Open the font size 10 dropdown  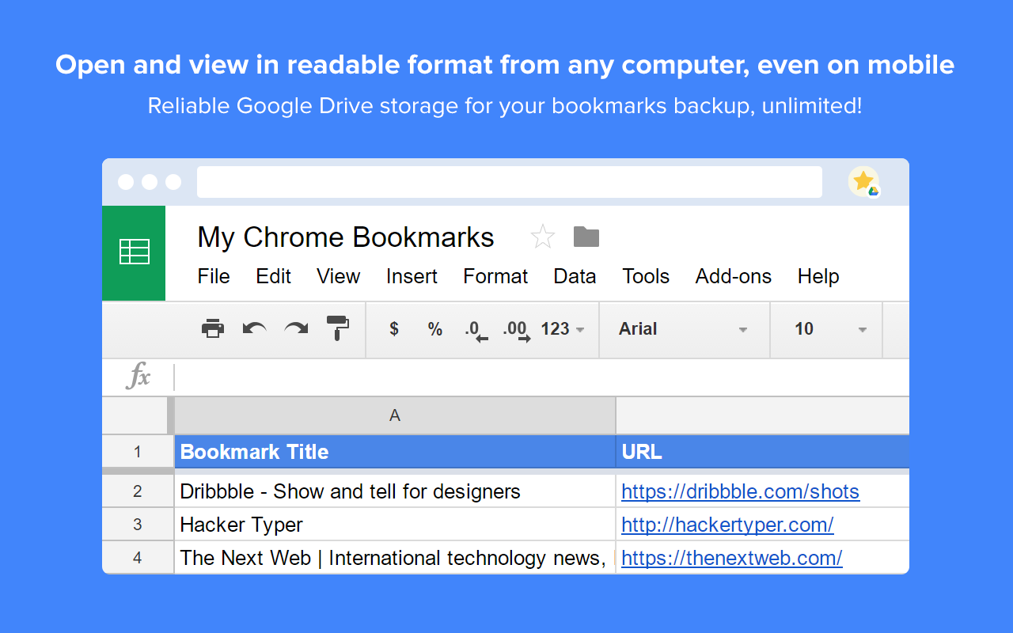827,329
